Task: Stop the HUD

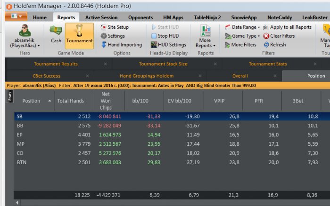Action: [165, 36]
